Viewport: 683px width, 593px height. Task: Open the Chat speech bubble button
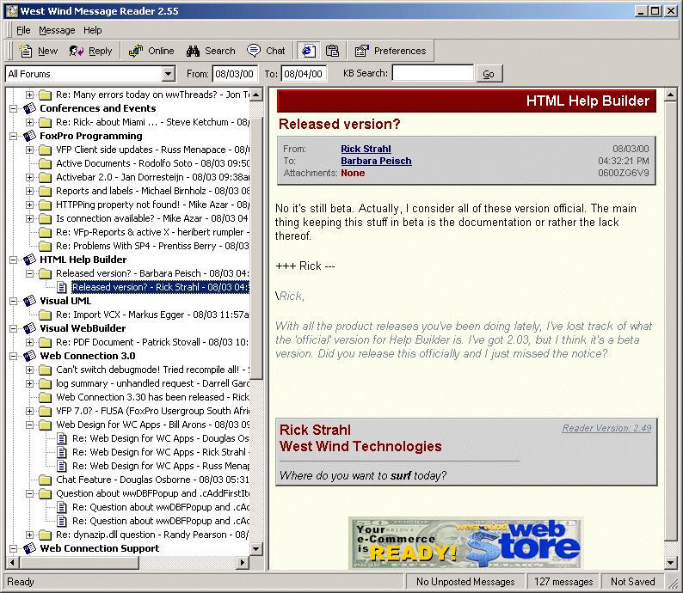point(266,51)
